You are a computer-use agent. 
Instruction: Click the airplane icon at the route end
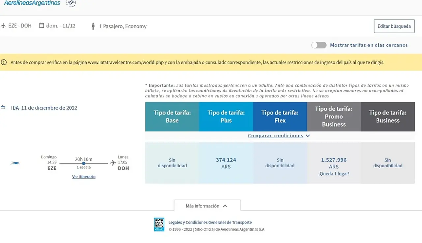(113, 163)
